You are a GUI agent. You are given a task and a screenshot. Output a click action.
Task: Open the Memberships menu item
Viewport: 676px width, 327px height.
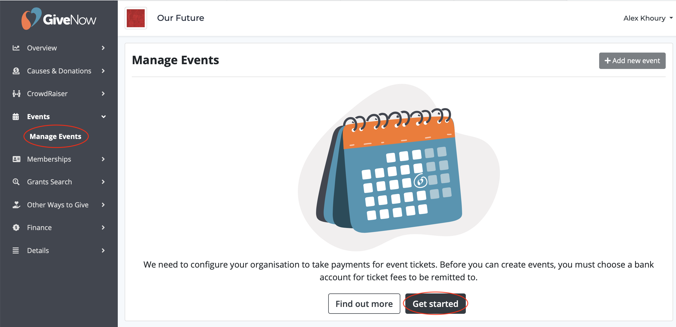(x=49, y=159)
